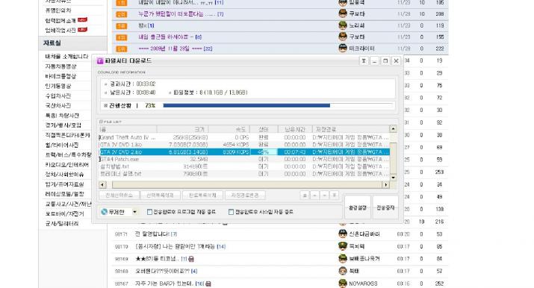Click the file list scroll-up arrow
This screenshot has width=534, height=288.
pos(394,129)
